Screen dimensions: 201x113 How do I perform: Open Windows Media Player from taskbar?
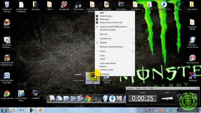coord(13,110)
